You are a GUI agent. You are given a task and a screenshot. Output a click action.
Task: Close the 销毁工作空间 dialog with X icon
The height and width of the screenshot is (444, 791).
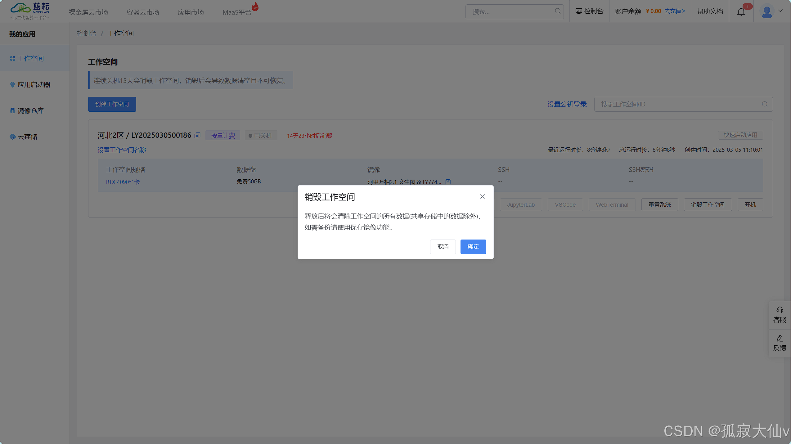(482, 196)
